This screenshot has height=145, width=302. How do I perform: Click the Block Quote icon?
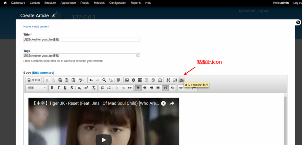click(x=130, y=88)
